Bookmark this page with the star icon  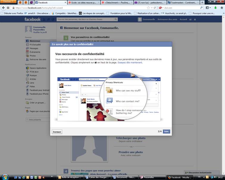[148, 8]
